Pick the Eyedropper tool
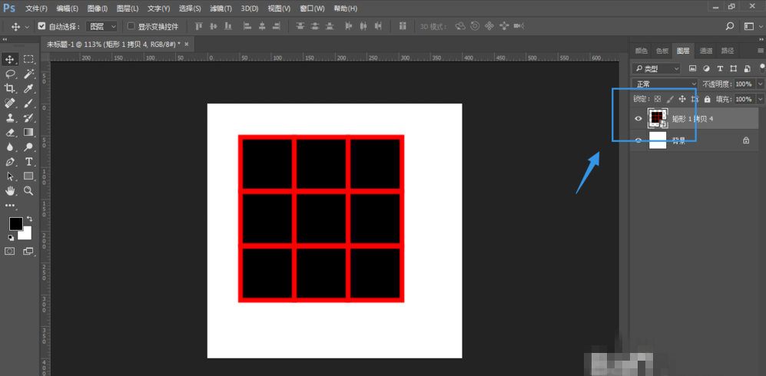This screenshot has width=766, height=376. tap(29, 89)
